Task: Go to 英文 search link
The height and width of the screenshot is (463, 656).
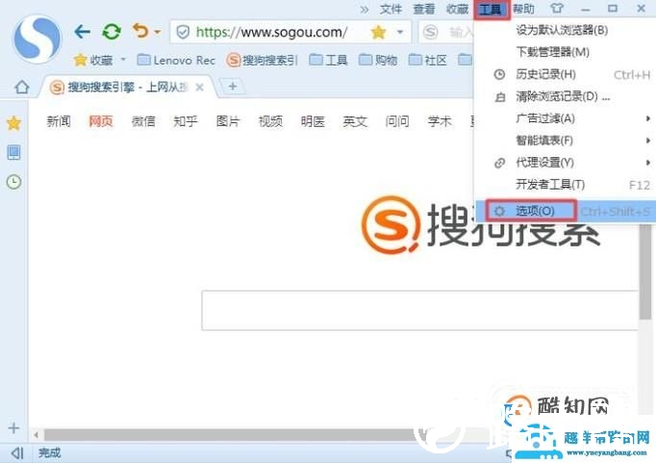Action: tap(355, 121)
